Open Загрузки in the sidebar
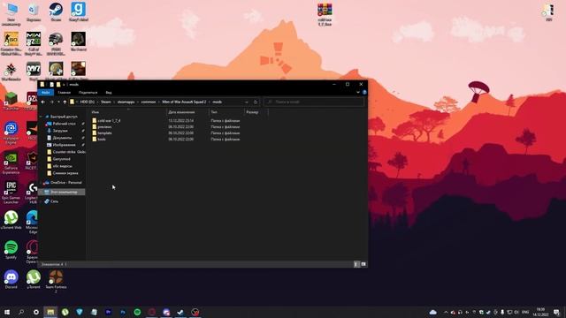Viewport: 566px width, 318px height. [x=60, y=131]
